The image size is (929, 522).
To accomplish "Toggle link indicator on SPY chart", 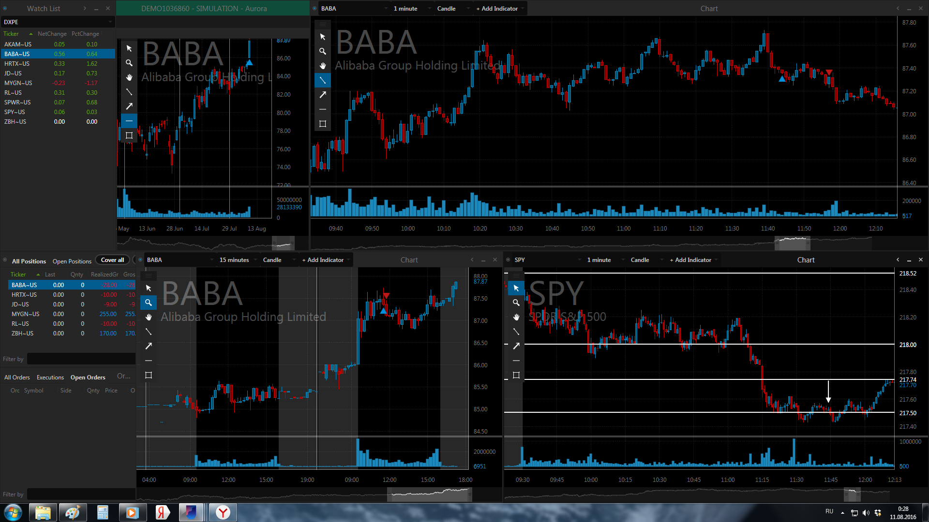I will (508, 260).
